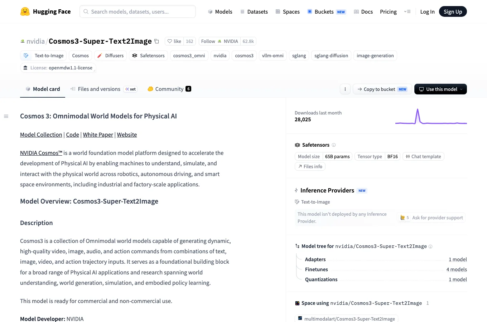The width and height of the screenshot is (487, 322).
Task: Click the heart like button
Action: coord(174,41)
